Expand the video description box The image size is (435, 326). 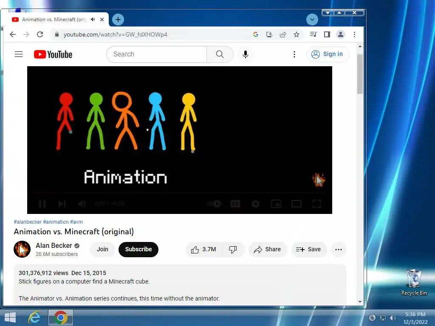tap(180, 285)
